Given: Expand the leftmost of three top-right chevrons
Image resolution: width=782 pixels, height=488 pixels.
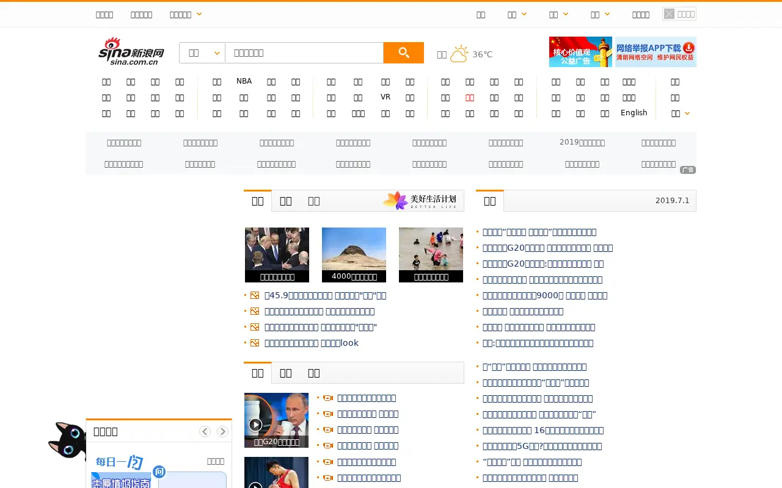Looking at the screenshot, I should [524, 14].
